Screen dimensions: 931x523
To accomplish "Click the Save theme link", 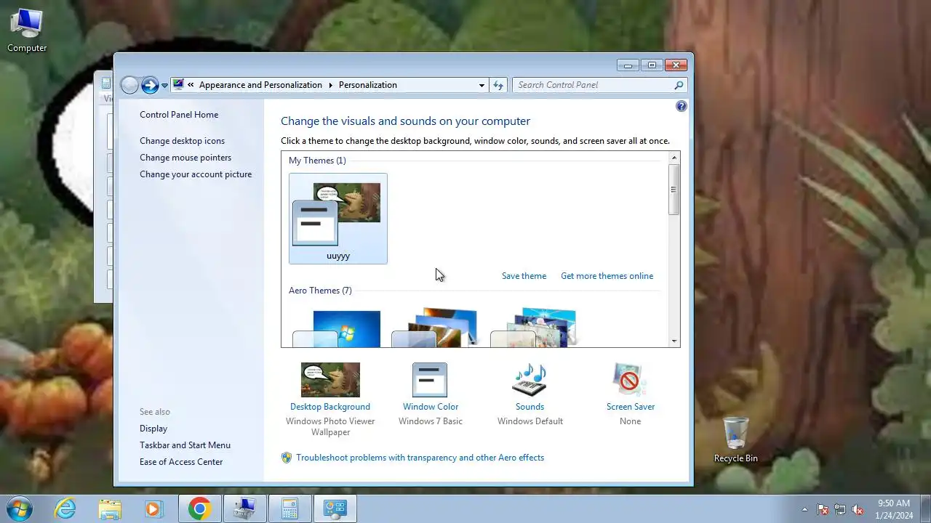I will tap(524, 276).
